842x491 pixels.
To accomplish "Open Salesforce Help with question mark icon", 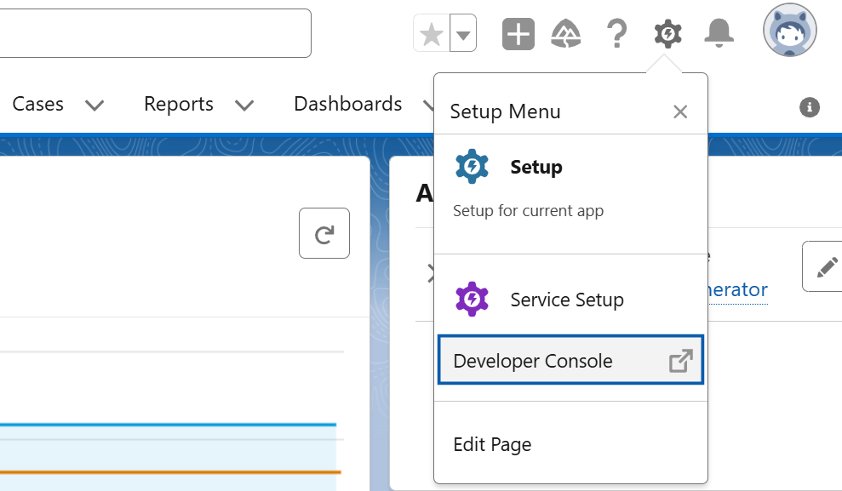I will pyautogui.click(x=616, y=32).
